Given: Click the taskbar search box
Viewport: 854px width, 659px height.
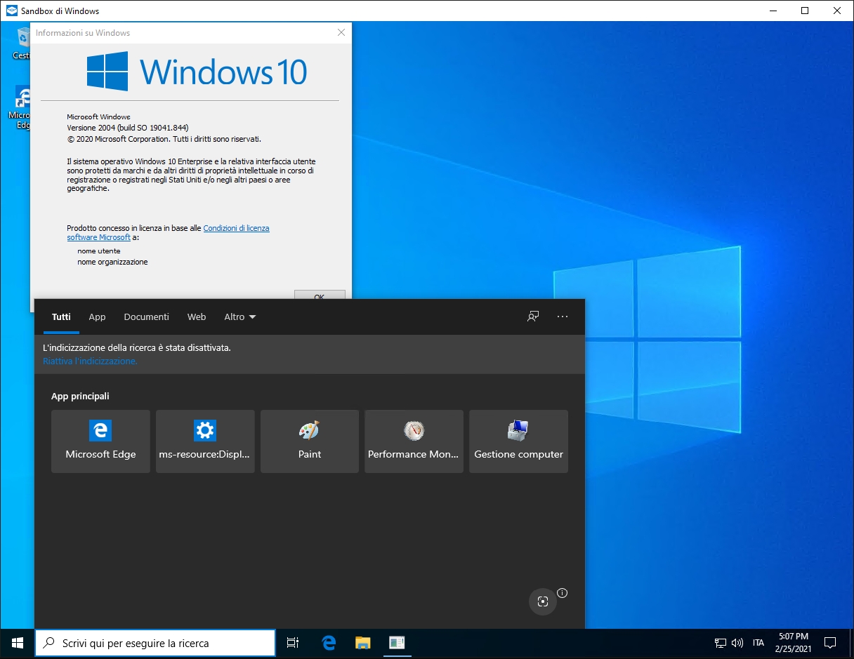Looking at the screenshot, I should pos(155,643).
